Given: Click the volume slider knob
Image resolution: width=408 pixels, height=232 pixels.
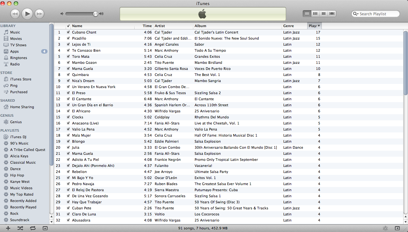Looking at the screenshot, I should [95, 14].
